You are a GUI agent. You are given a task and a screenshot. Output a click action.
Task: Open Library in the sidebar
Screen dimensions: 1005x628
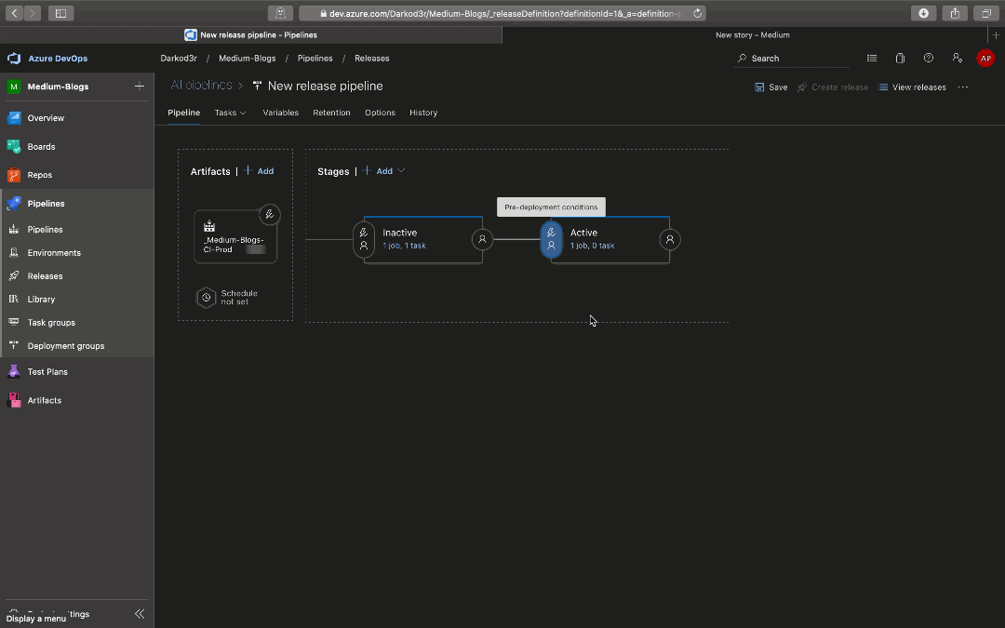click(41, 300)
